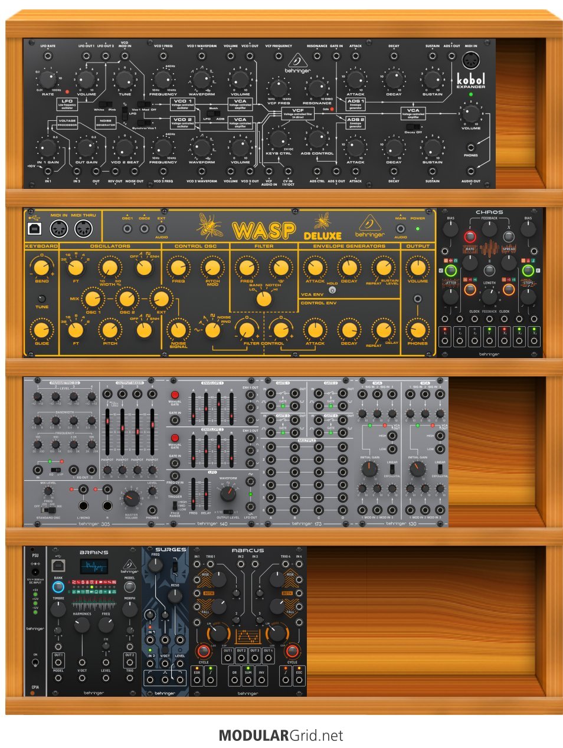The image size is (563, 748).
Task: Click the LFO FREQ slider on module 140
Action: point(193,493)
